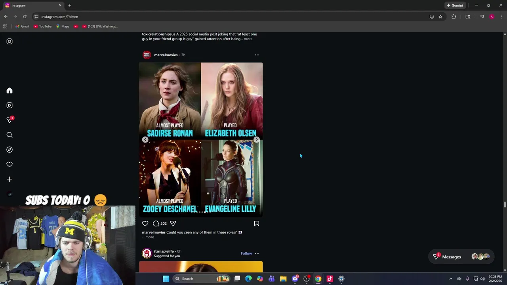Go to next carousel image
Image resolution: width=507 pixels, height=285 pixels.
[x=256, y=139]
